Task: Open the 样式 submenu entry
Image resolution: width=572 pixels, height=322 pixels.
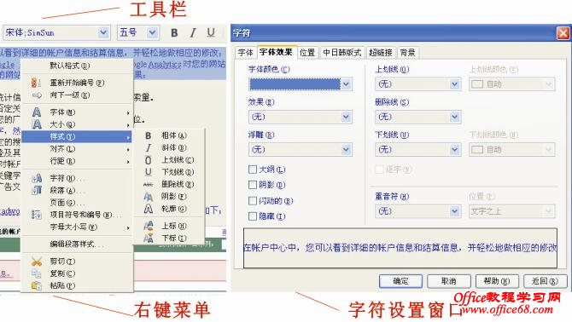Action: 77,137
